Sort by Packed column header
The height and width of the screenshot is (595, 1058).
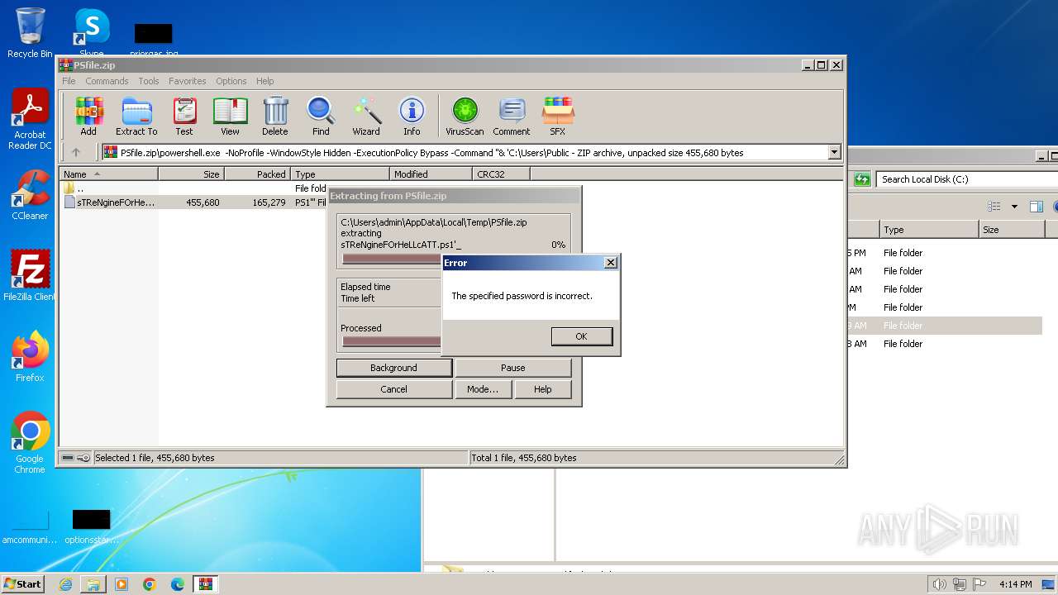[257, 174]
